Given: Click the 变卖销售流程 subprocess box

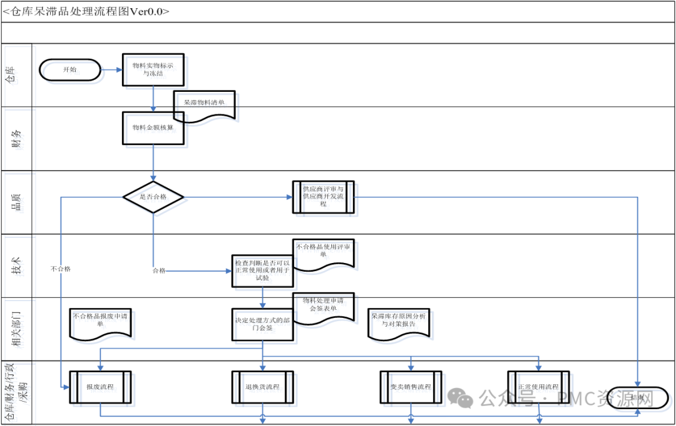Looking at the screenshot, I should pyautogui.click(x=410, y=387).
